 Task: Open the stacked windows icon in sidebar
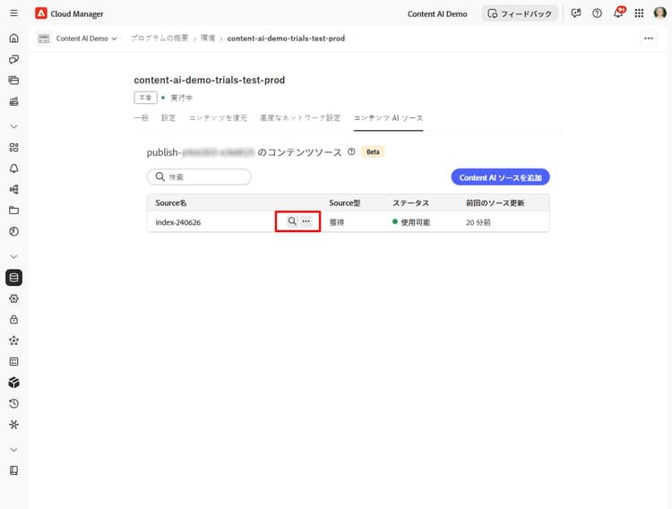[13, 80]
